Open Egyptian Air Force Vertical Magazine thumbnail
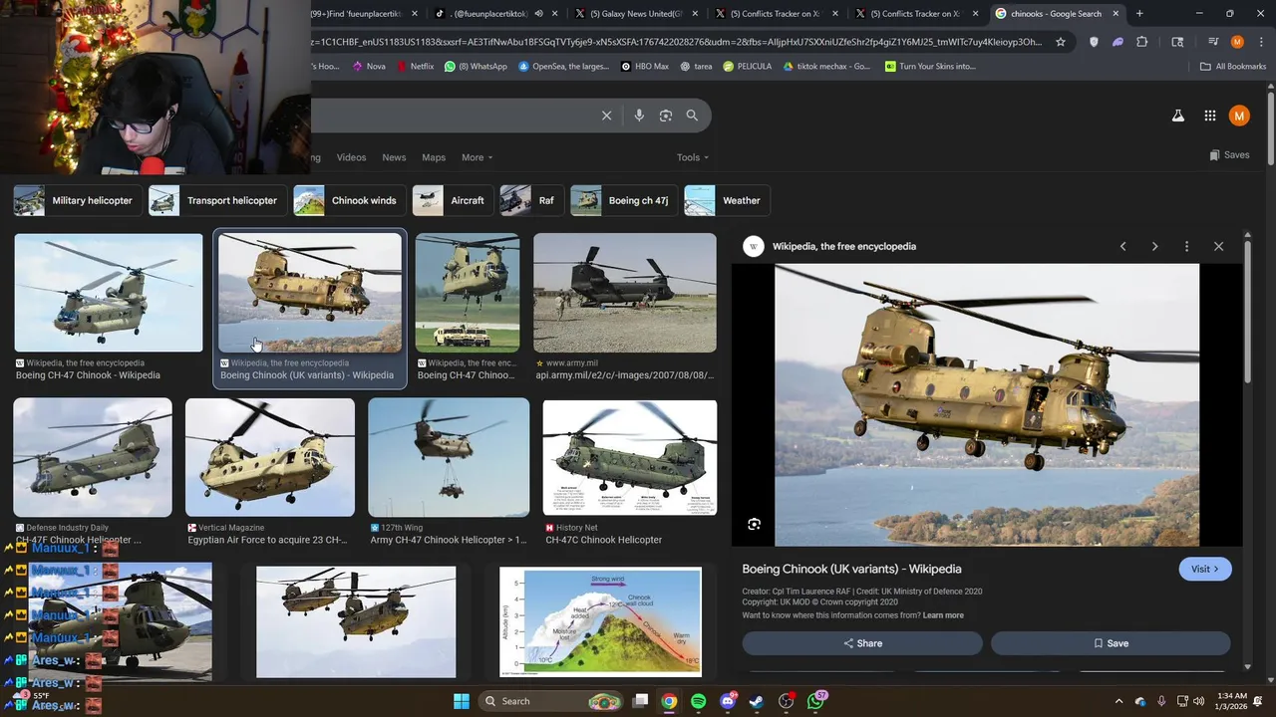The height and width of the screenshot is (717, 1276). [270, 457]
